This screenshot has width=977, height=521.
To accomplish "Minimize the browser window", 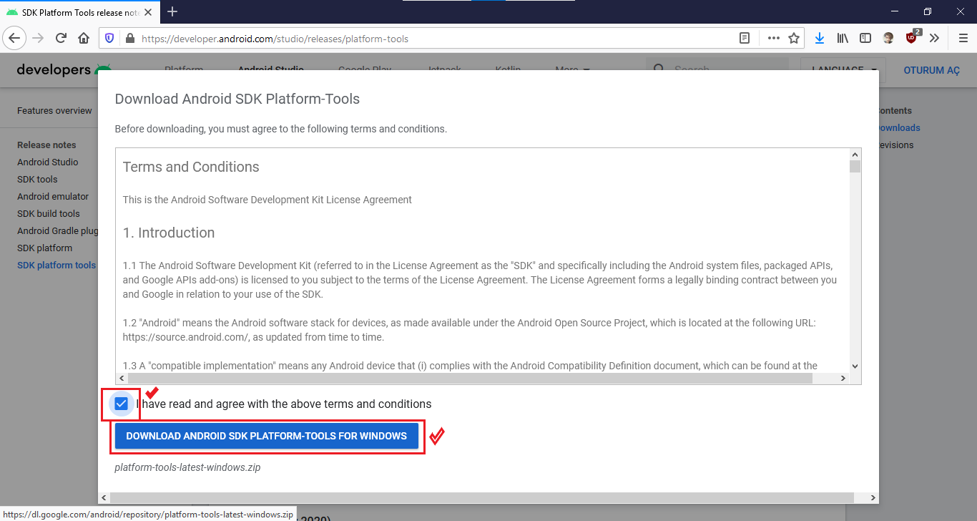I will 894,11.
